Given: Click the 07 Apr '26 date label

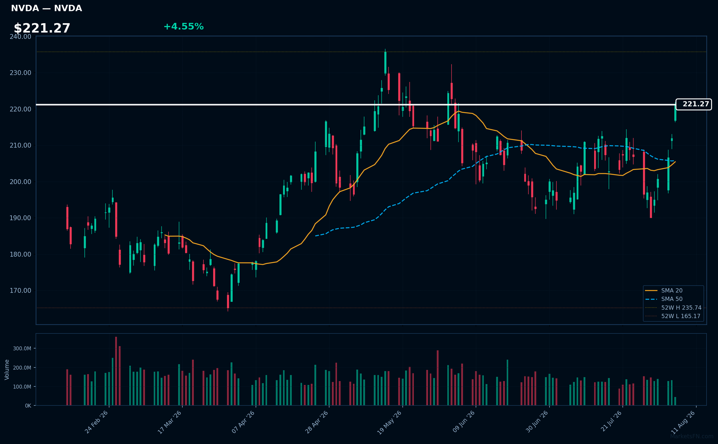Looking at the screenshot, I should [243, 422].
